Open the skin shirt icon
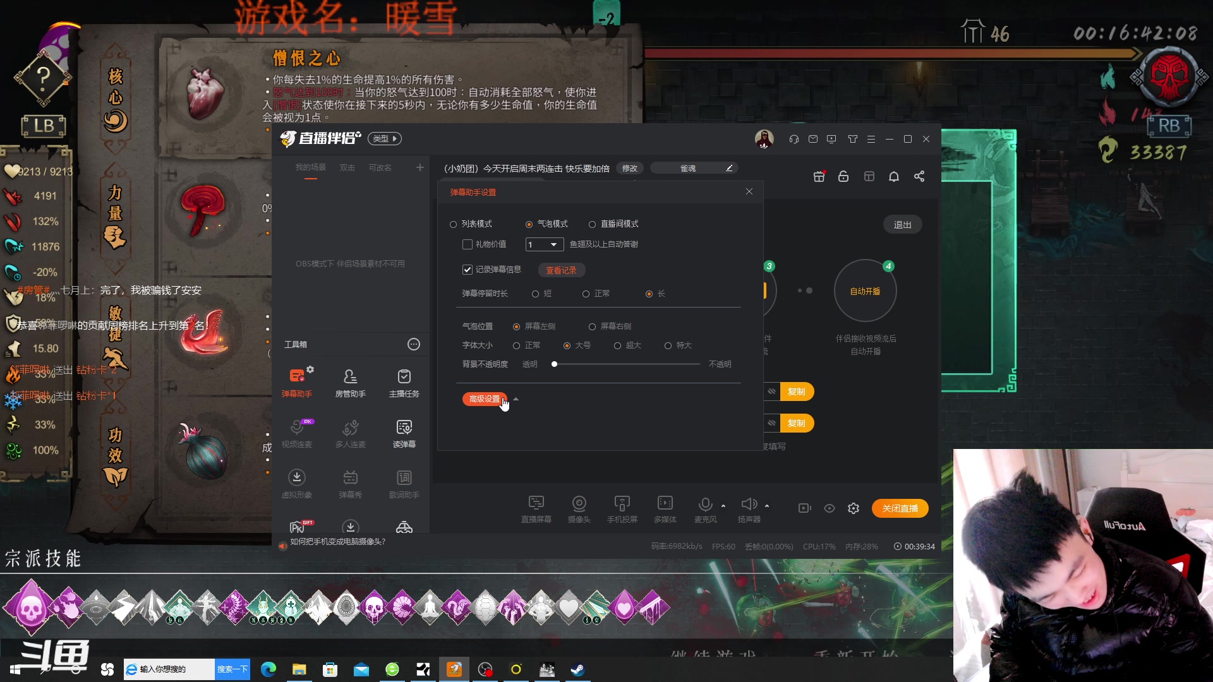 coord(853,139)
